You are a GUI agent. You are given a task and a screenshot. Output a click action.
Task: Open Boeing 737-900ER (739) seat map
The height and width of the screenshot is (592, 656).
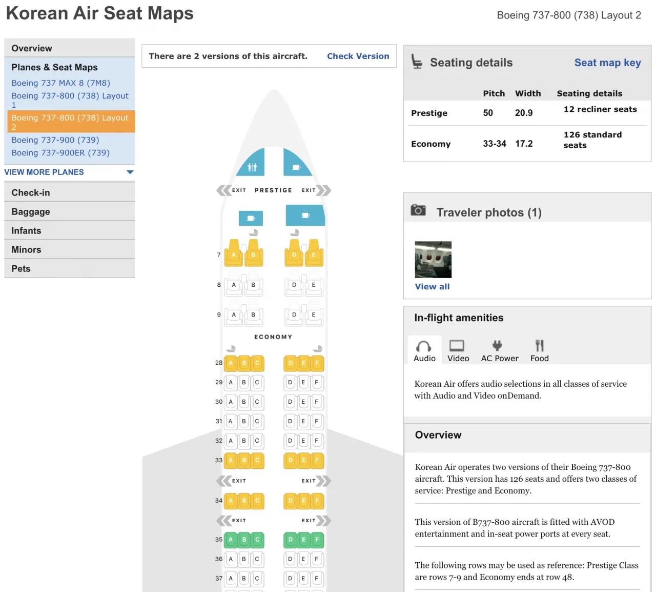pyautogui.click(x=60, y=153)
